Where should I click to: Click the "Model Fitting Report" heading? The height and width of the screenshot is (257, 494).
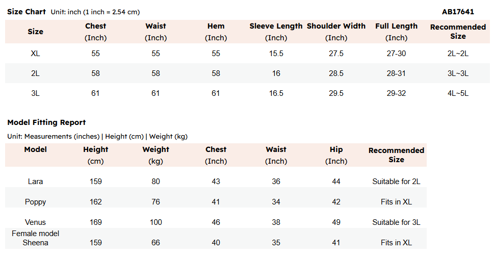[x=46, y=122]
